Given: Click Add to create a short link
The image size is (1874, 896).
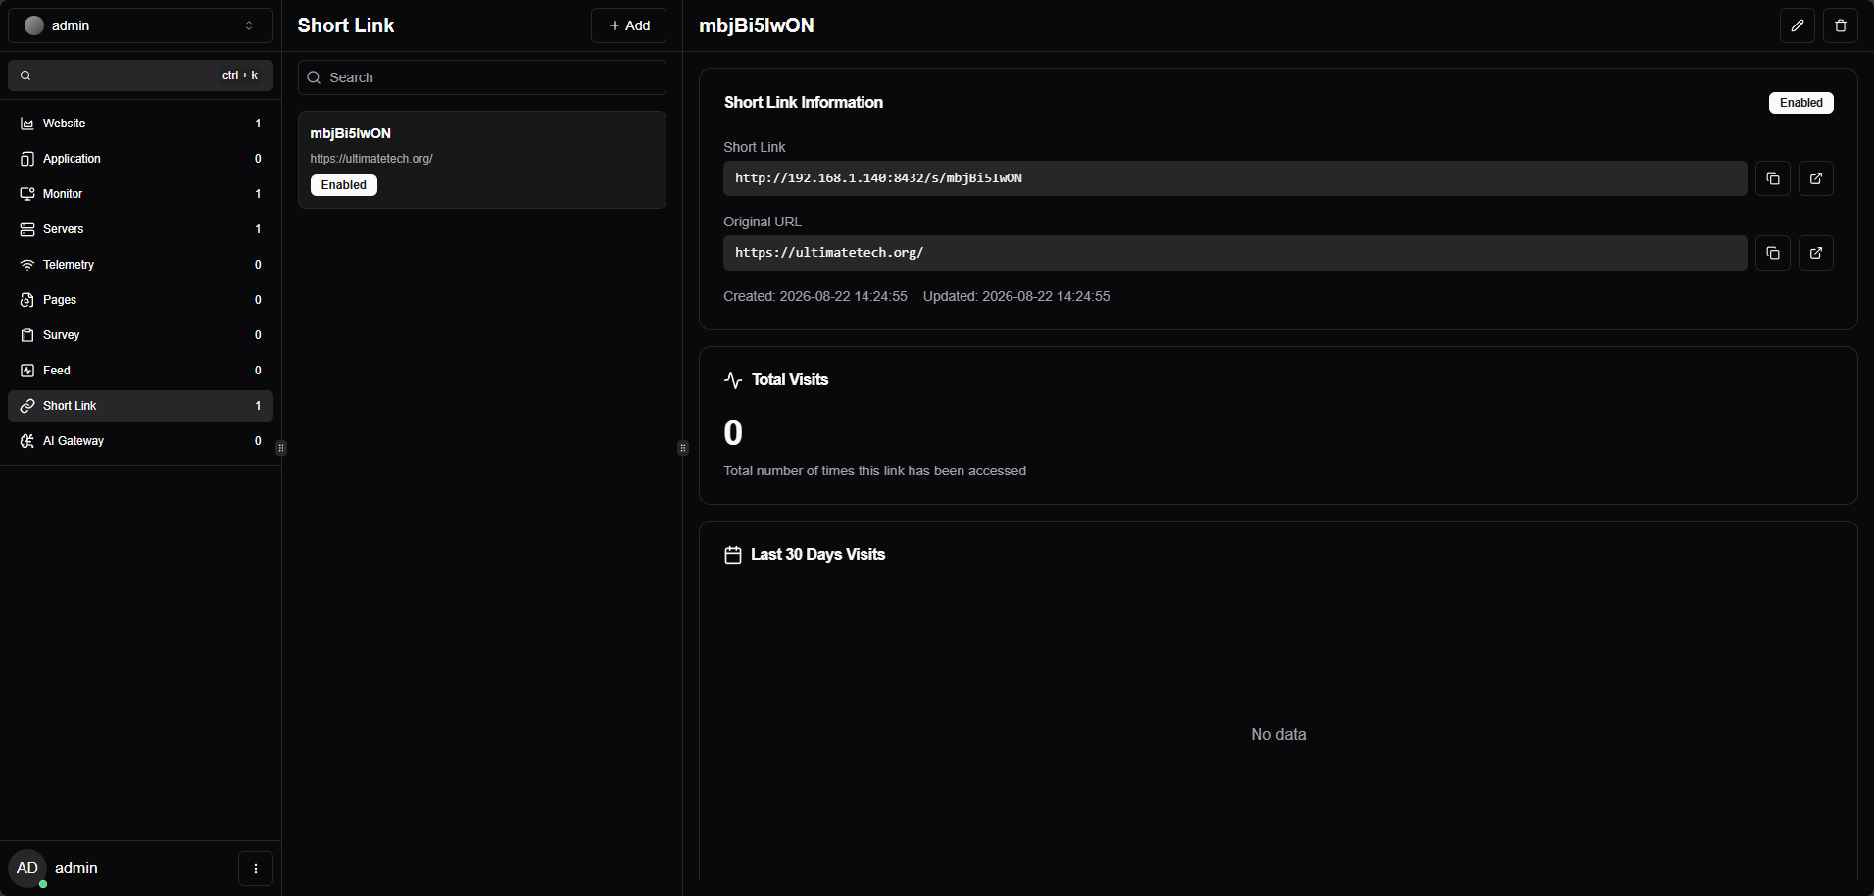Looking at the screenshot, I should pyautogui.click(x=628, y=25).
